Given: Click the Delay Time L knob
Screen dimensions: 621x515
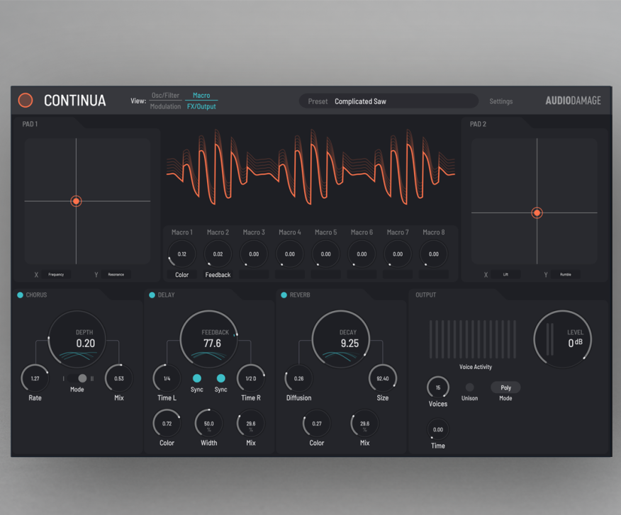Looking at the screenshot, I should tap(167, 378).
